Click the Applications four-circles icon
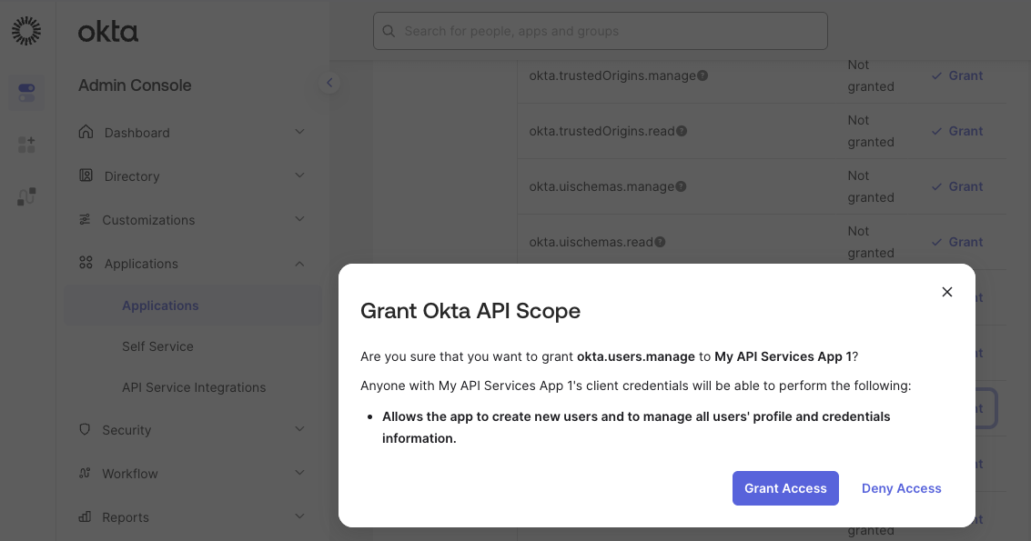 (x=86, y=263)
